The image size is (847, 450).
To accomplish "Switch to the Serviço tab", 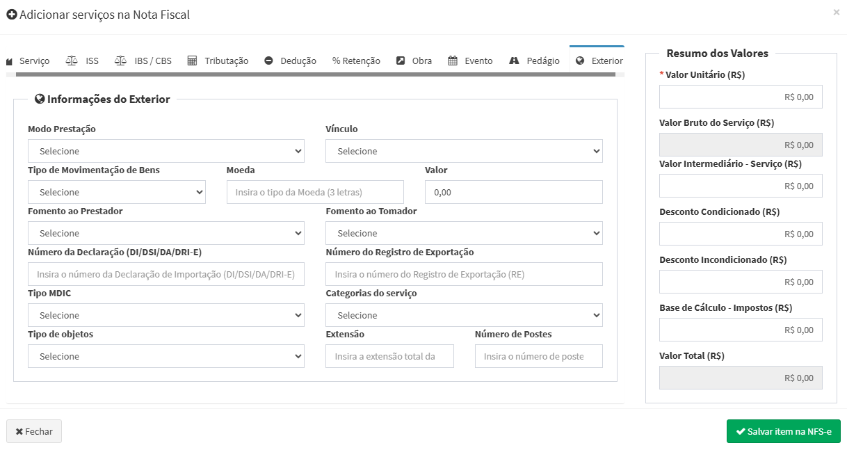I will pyautogui.click(x=29, y=61).
